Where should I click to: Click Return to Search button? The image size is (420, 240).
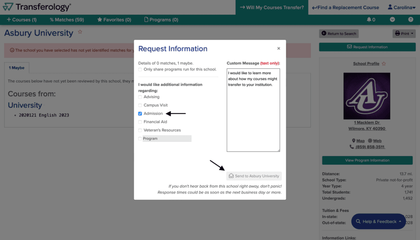click(x=339, y=34)
